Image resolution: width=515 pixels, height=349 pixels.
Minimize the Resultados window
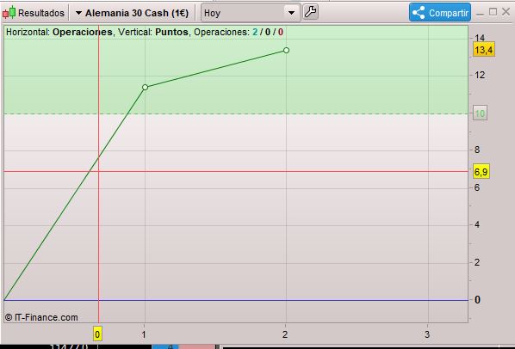pyautogui.click(x=481, y=13)
